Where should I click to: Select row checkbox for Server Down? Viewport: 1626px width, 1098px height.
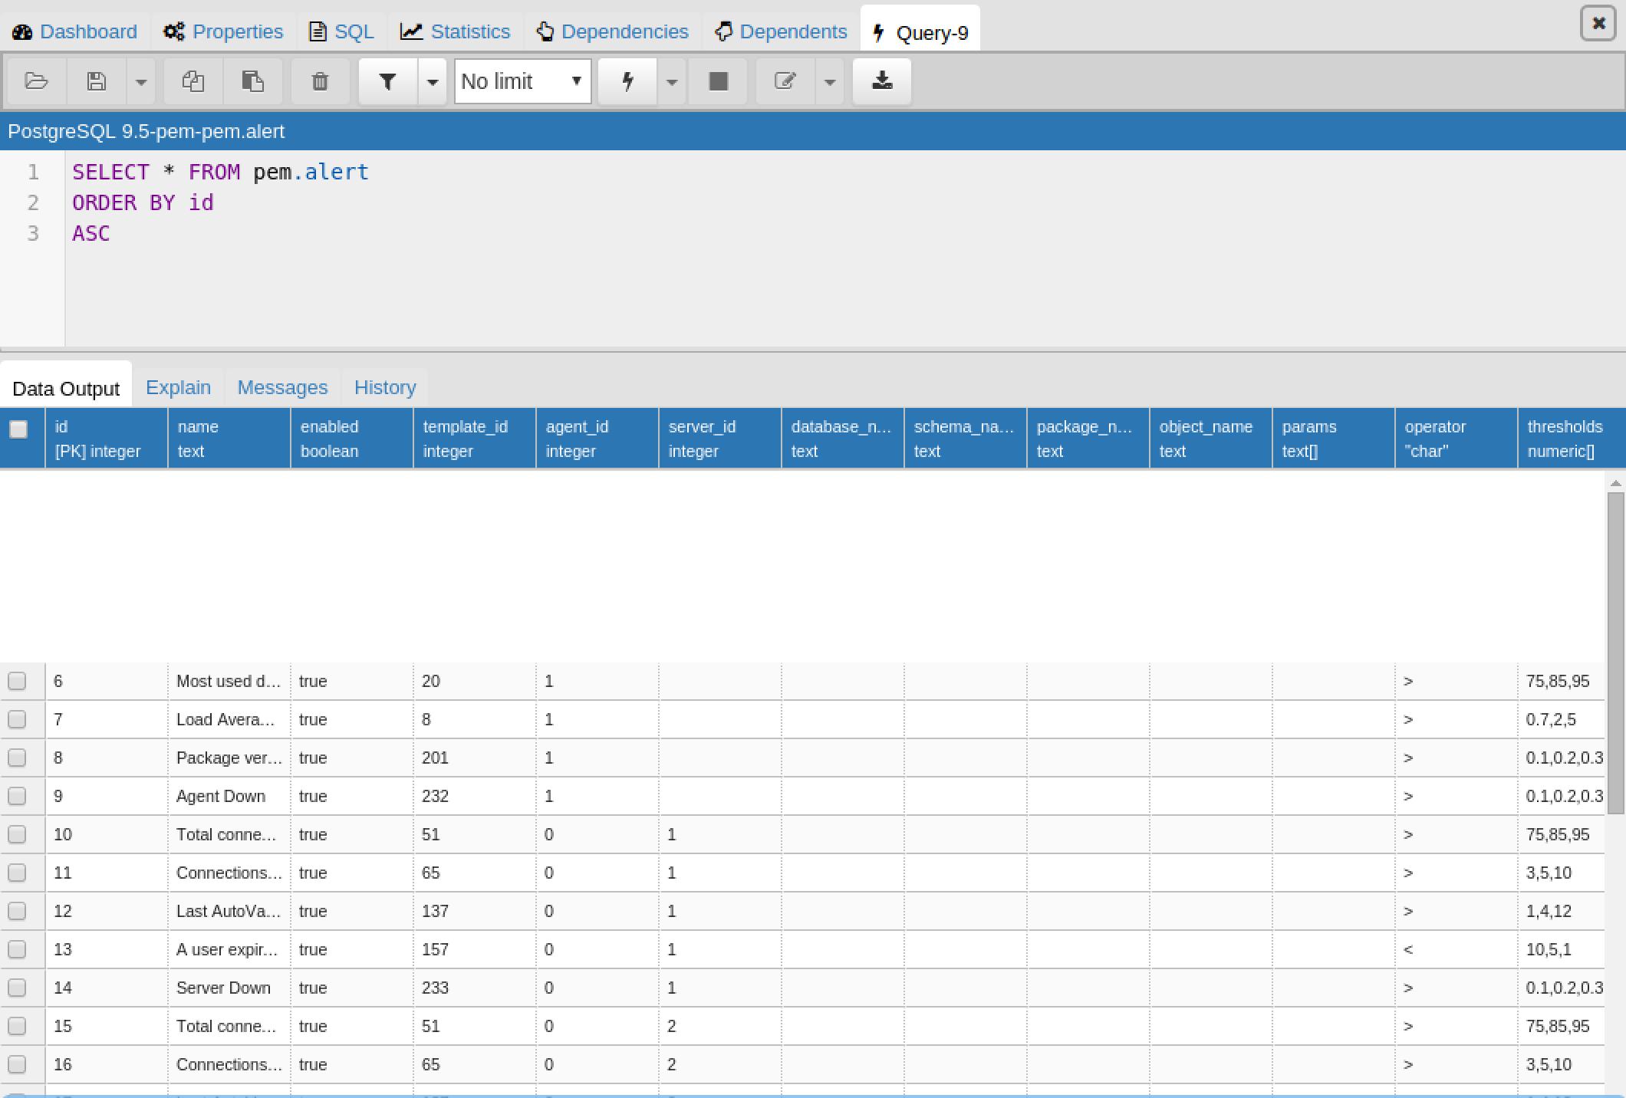(17, 988)
